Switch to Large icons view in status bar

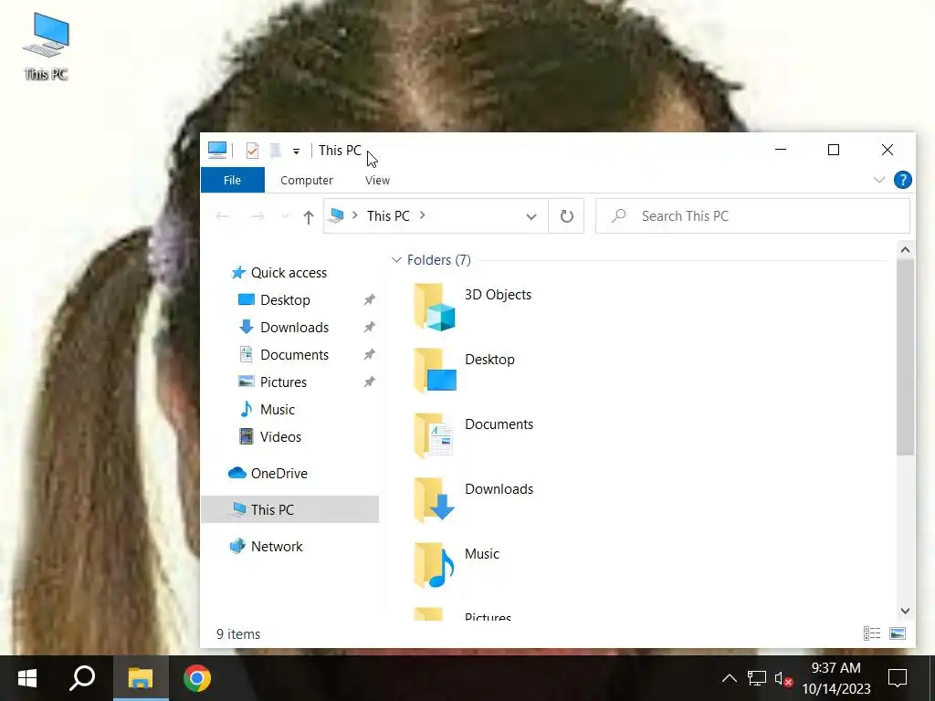pos(898,633)
